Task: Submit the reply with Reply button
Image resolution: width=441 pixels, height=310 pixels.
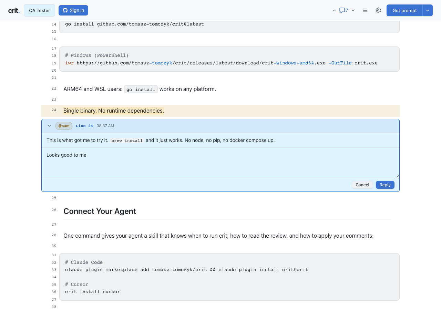Action: pyautogui.click(x=385, y=185)
